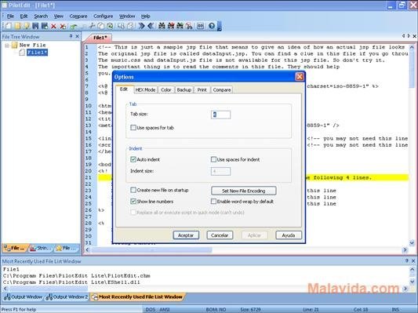This screenshot has height=313, width=418.
Task: Pin the File Tree Window panel
Action: point(71,36)
